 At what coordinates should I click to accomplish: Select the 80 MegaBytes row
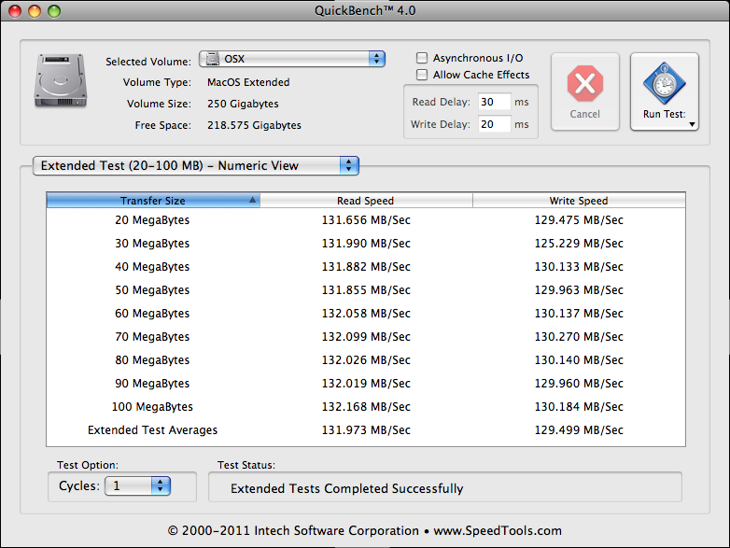click(366, 359)
